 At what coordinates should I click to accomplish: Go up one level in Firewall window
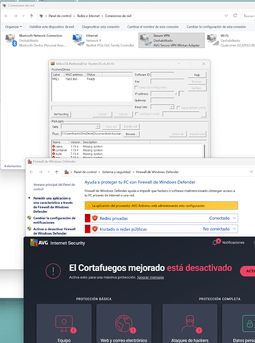coord(57,172)
